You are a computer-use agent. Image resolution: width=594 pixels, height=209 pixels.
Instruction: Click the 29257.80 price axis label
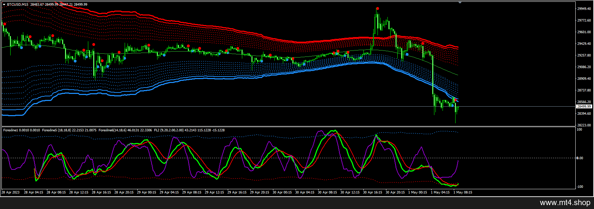coord(584,55)
